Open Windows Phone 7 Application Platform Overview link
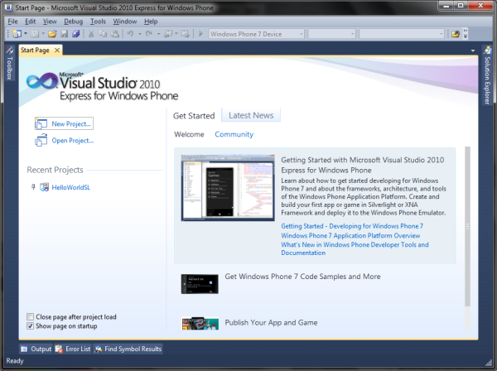Image resolution: width=497 pixels, height=371 pixels. coord(350,236)
